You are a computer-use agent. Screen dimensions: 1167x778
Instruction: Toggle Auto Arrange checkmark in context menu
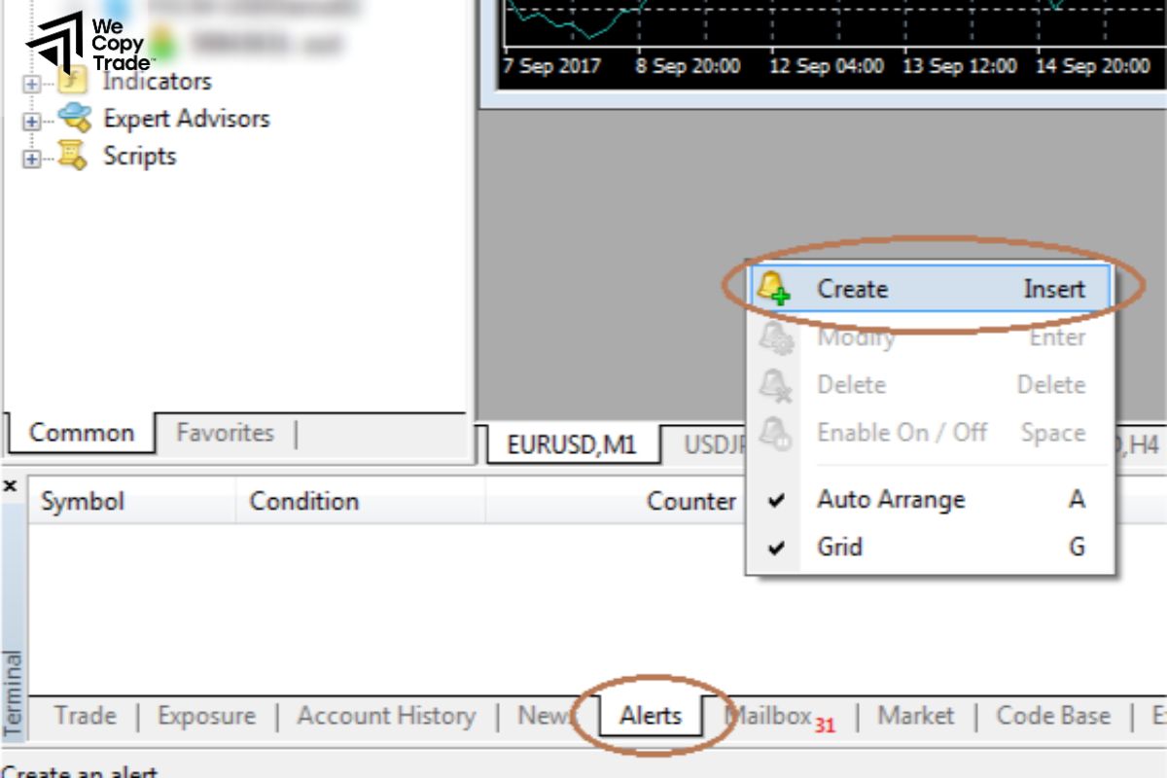pos(776,500)
